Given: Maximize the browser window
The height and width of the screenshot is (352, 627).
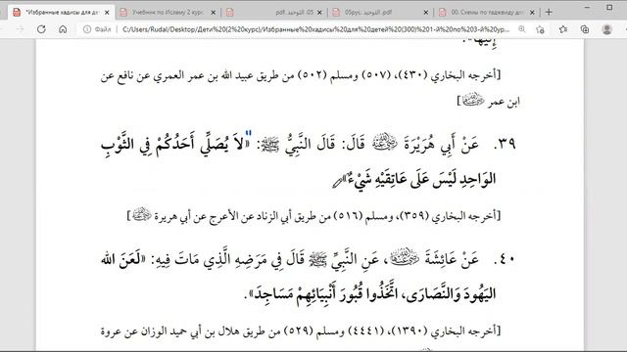Looking at the screenshot, I should 609,8.
